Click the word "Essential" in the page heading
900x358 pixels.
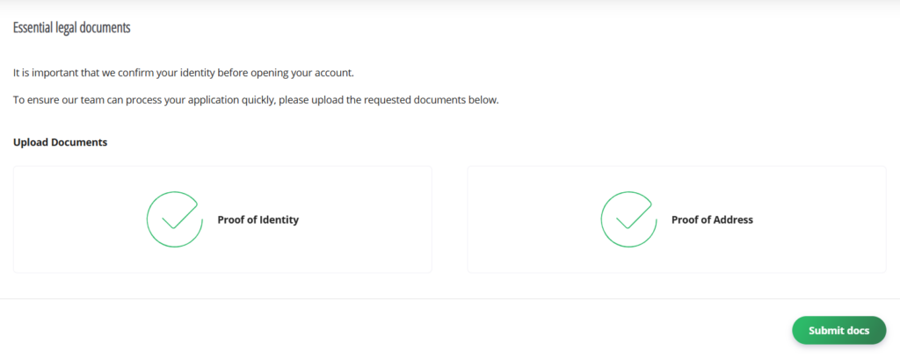tap(33, 27)
